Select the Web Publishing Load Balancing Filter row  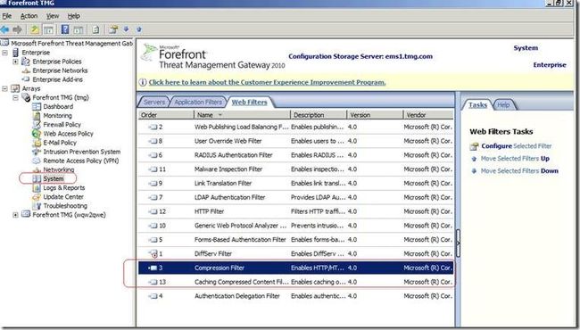tap(296, 128)
